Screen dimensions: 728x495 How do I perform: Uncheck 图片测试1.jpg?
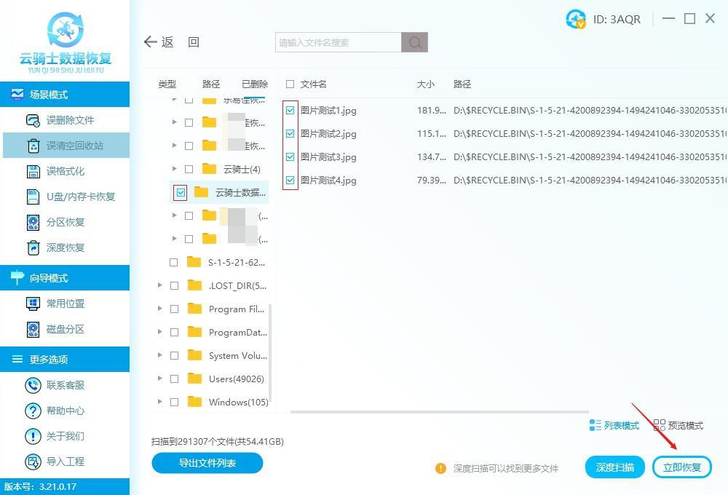pos(290,111)
